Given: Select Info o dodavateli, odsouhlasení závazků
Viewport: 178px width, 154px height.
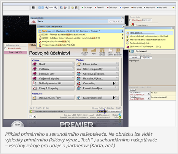Looking at the screenshot, I should (149, 40).
